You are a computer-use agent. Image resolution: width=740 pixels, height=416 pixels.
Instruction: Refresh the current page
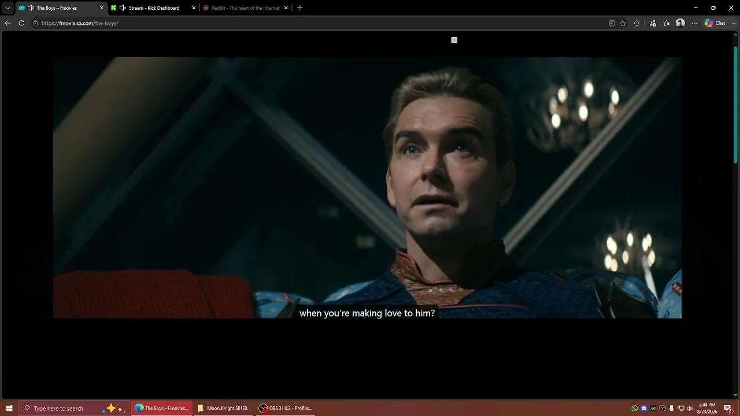pos(21,23)
